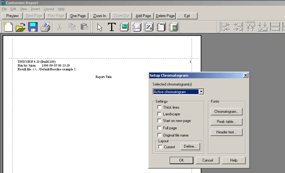
Task: Save the report with the floppy disk icon
Action: tap(33, 27)
